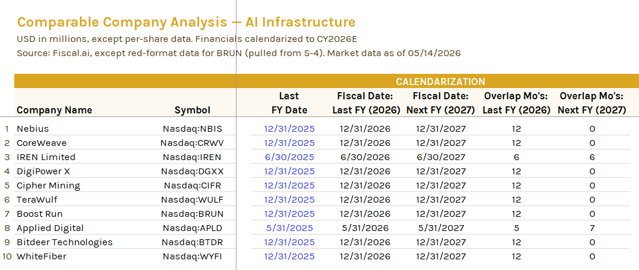Image resolution: width=639 pixels, height=270 pixels.
Task: Click the Nasdaq:CRWV symbol cell
Action: (x=192, y=143)
